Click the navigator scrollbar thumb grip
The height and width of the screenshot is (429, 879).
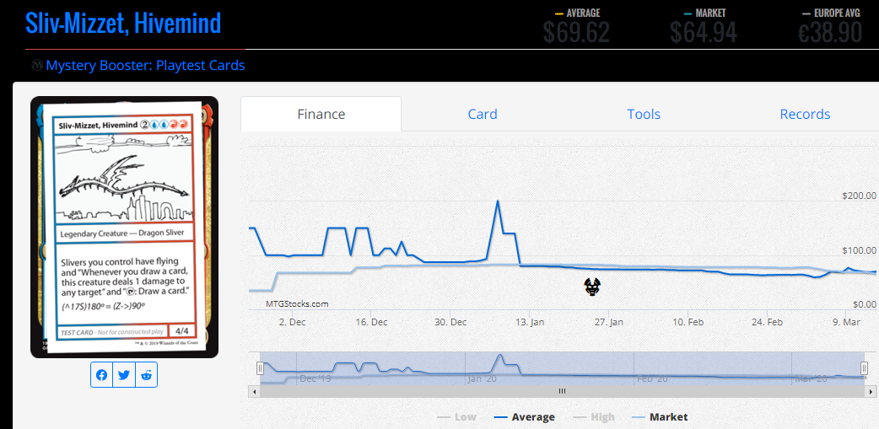pyautogui.click(x=563, y=391)
